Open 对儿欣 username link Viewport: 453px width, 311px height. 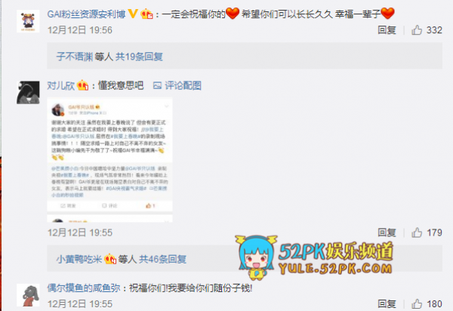pos(61,85)
